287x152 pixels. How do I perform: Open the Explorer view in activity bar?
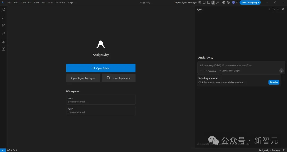tap(3, 10)
